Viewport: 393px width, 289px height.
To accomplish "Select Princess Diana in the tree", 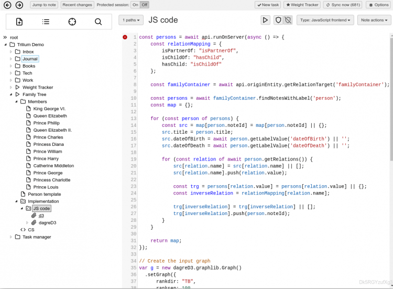I will [49, 144].
